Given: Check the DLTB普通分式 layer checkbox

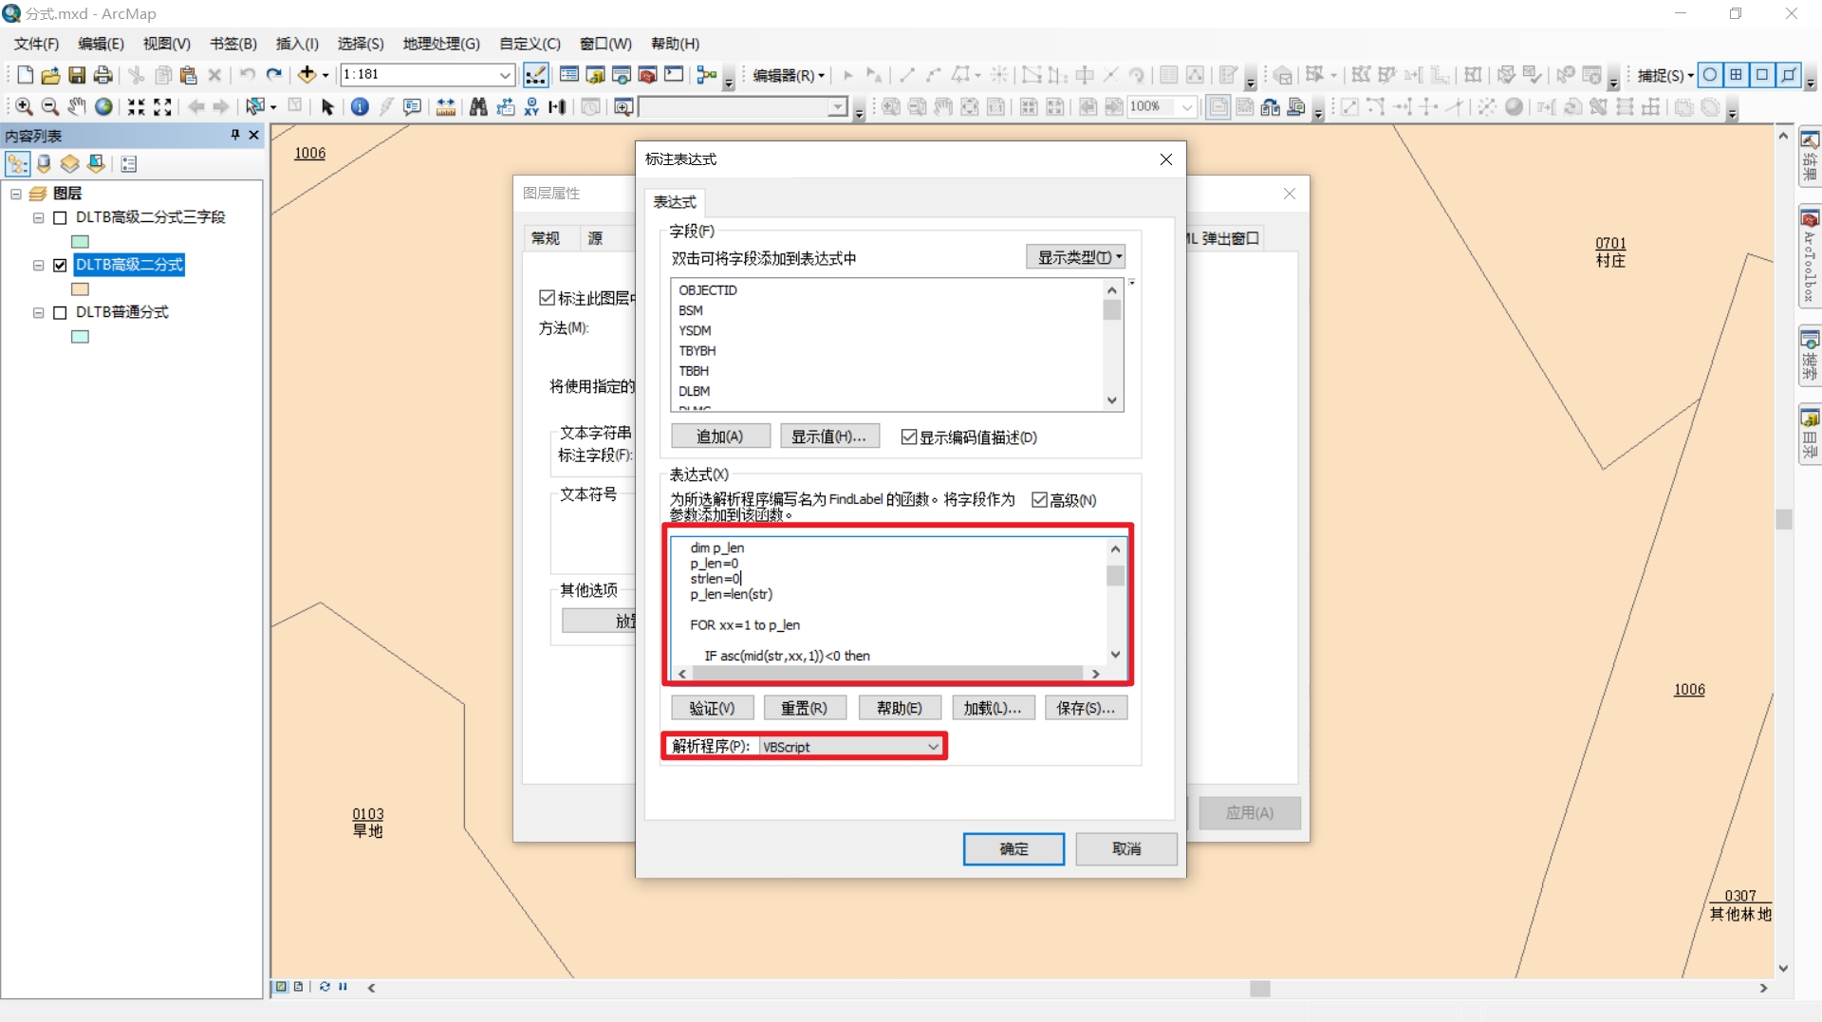Looking at the screenshot, I should click(x=60, y=312).
